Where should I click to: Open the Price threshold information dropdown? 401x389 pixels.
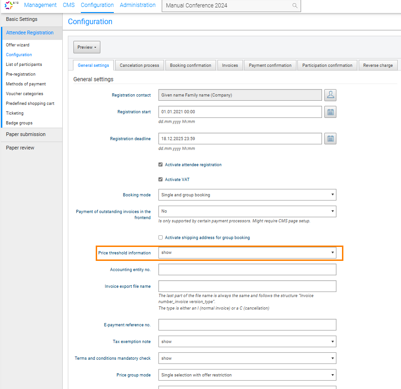pos(247,253)
